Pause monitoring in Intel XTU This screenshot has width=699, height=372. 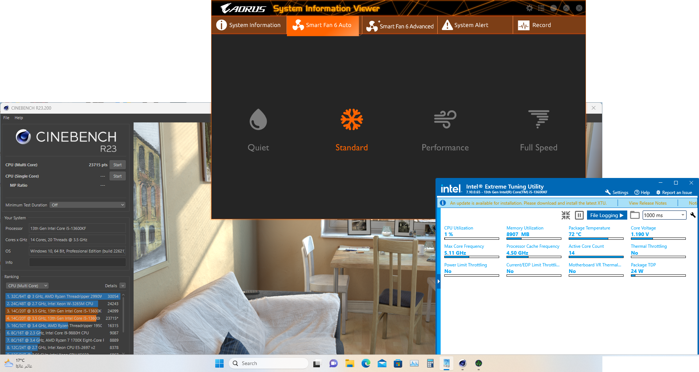(x=579, y=215)
